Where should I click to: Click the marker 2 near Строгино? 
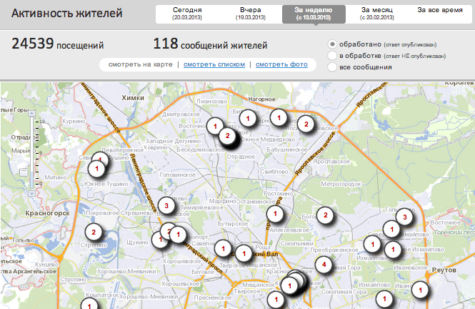click(x=93, y=232)
